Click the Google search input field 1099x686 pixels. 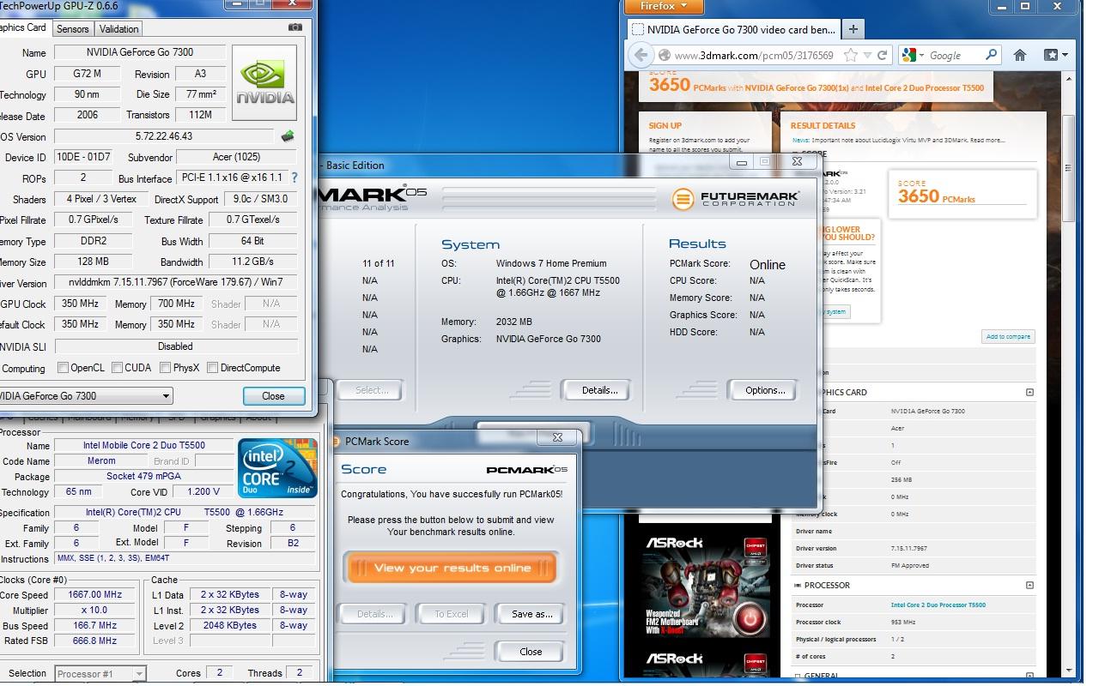coord(955,55)
